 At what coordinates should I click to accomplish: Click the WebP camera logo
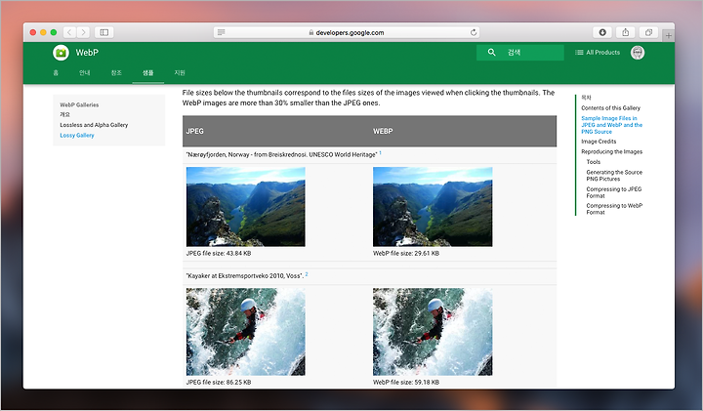click(x=61, y=53)
